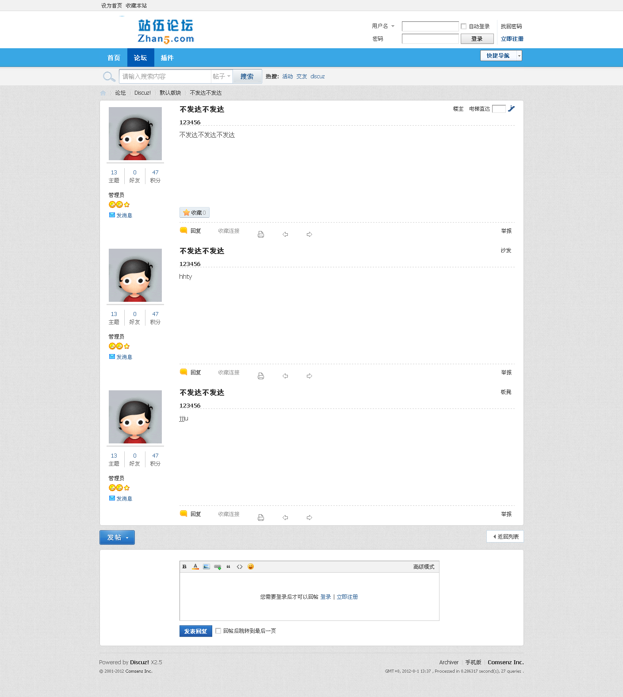Click the left arrow icon in jjju post
This screenshot has width=623, height=697.
point(285,518)
